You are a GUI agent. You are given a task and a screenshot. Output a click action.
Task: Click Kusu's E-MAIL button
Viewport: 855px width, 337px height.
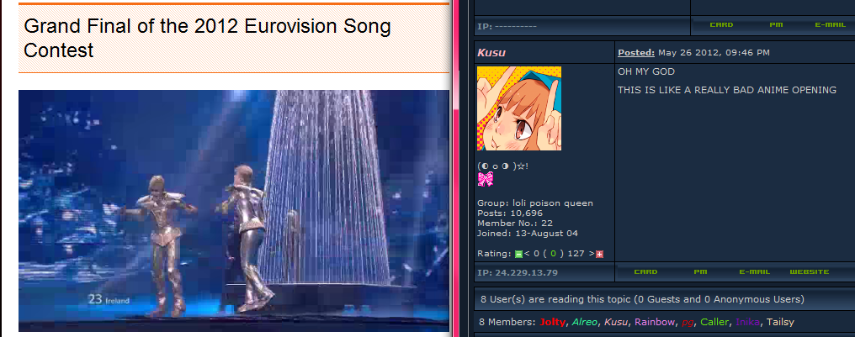[x=755, y=271]
